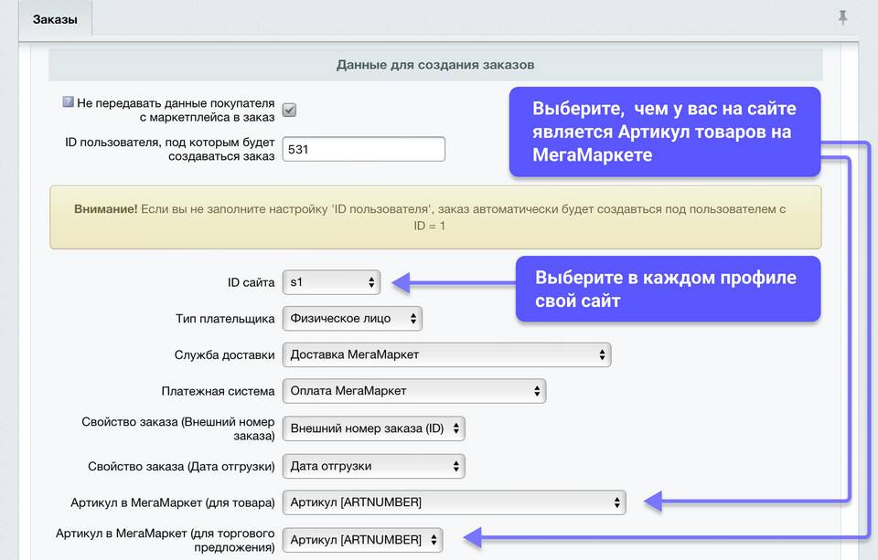Click the callout about 'Артикул товаров на МегаМаркете'
This screenshot has width=878, height=560.
pos(664,132)
